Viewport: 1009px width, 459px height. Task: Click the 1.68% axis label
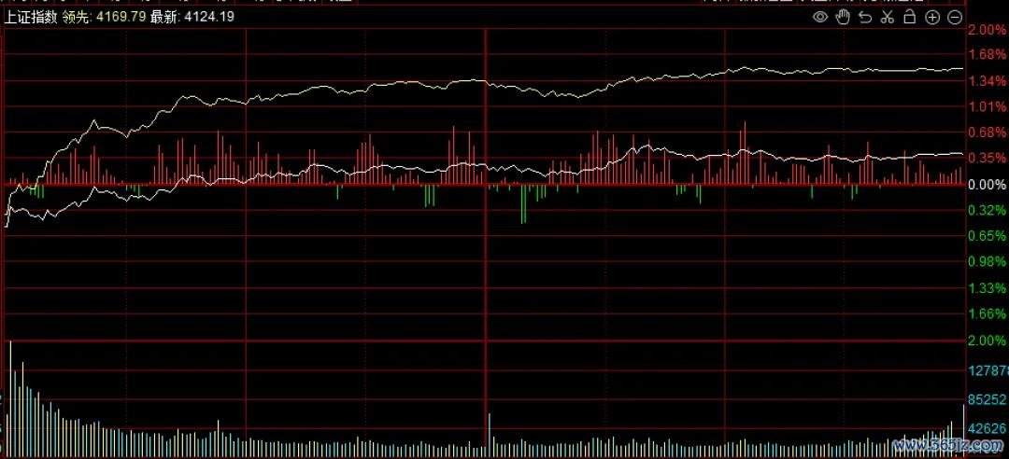986,55
